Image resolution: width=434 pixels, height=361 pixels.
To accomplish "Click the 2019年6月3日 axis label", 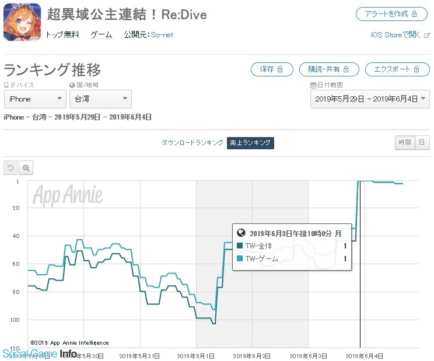I will coord(309,356).
